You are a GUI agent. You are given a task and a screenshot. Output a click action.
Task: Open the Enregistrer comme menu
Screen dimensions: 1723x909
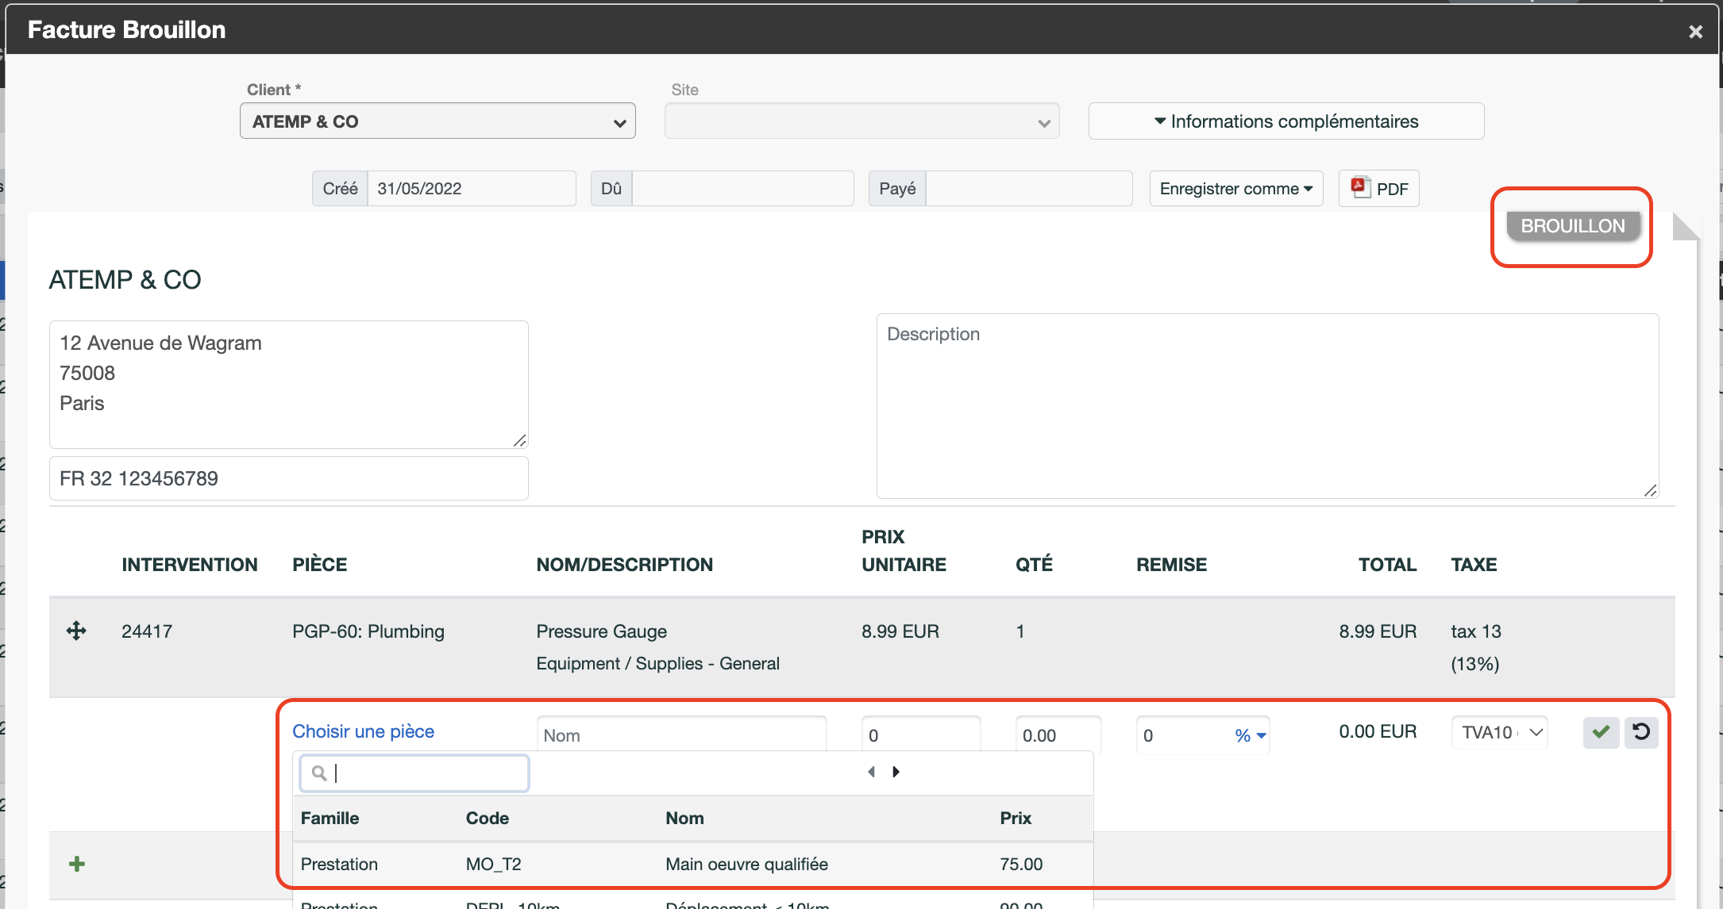click(x=1236, y=189)
